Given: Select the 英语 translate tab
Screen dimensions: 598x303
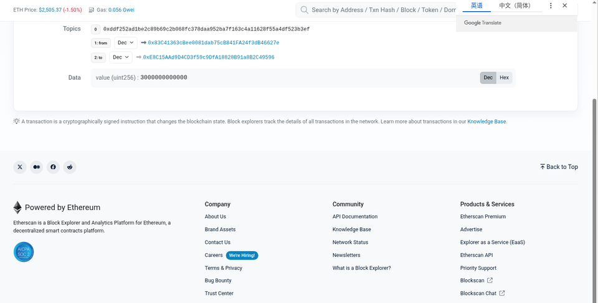Looking at the screenshot, I should [477, 6].
